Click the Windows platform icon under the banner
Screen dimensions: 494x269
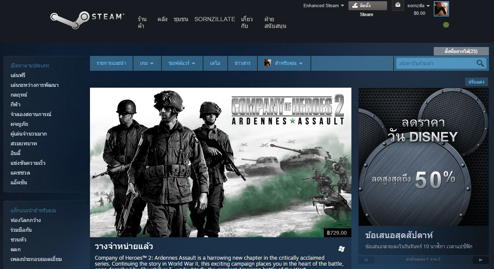click(341, 249)
